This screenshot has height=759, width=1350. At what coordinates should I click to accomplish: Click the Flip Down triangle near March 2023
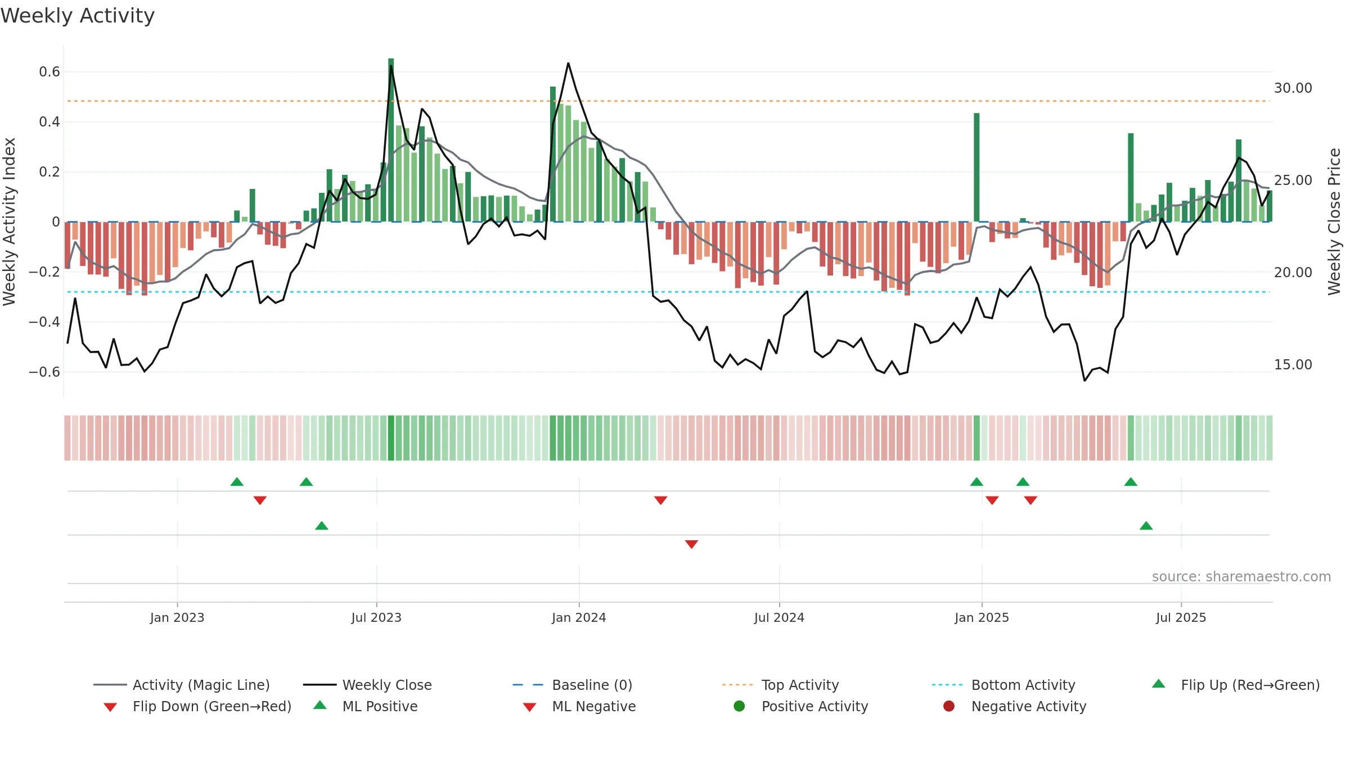260,500
